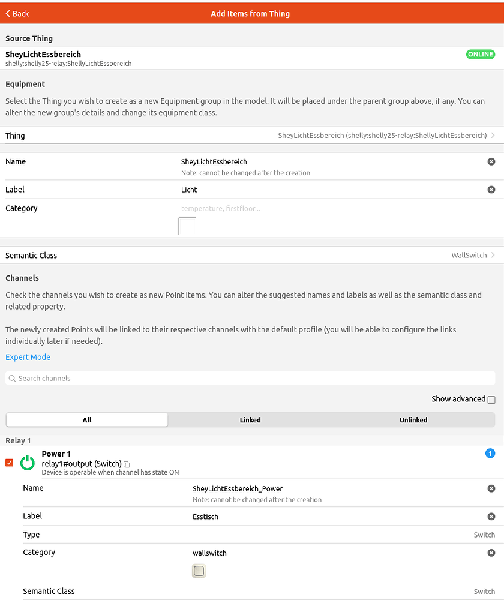This screenshot has width=504, height=600.
Task: Click the wallswitch category preview icon
Action: pyautogui.click(x=199, y=571)
